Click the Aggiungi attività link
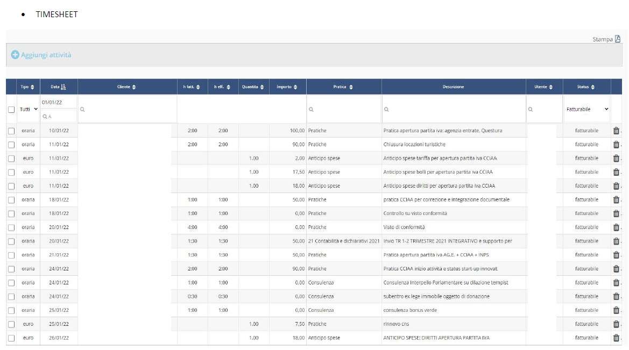Image resolution: width=629 pixels, height=350 pixels. click(46, 55)
